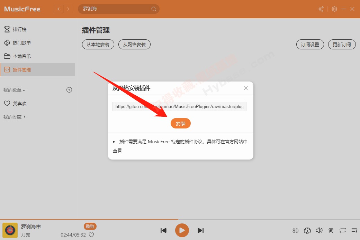Screen dimensions: 360x240
Task: Open settings via the gear icon
Action: pos(334,9)
